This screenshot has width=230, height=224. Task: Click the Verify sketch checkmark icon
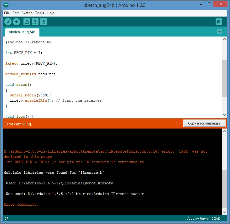pyautogui.click(x=8, y=22)
